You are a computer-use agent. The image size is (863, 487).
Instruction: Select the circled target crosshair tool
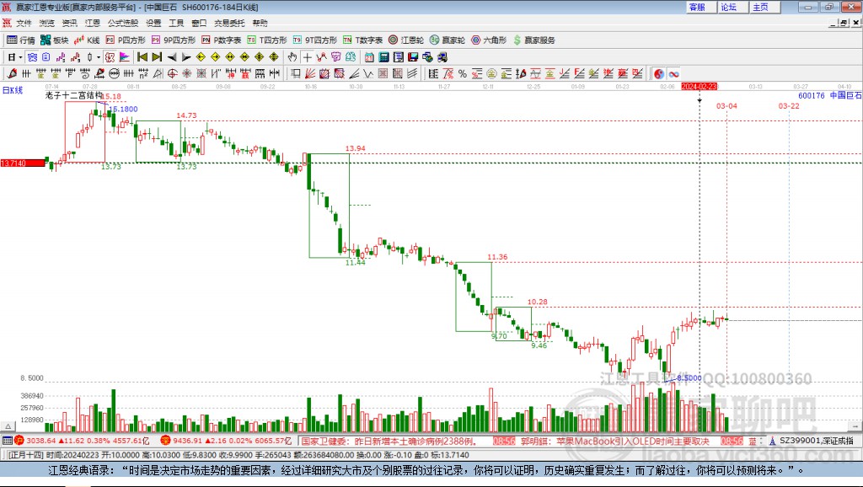pos(172,74)
